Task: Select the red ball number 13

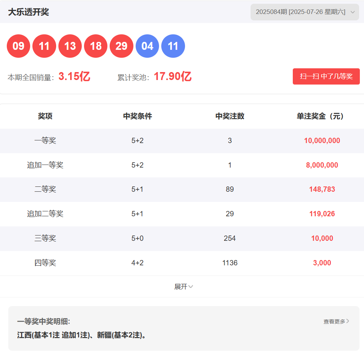Action: tap(70, 46)
